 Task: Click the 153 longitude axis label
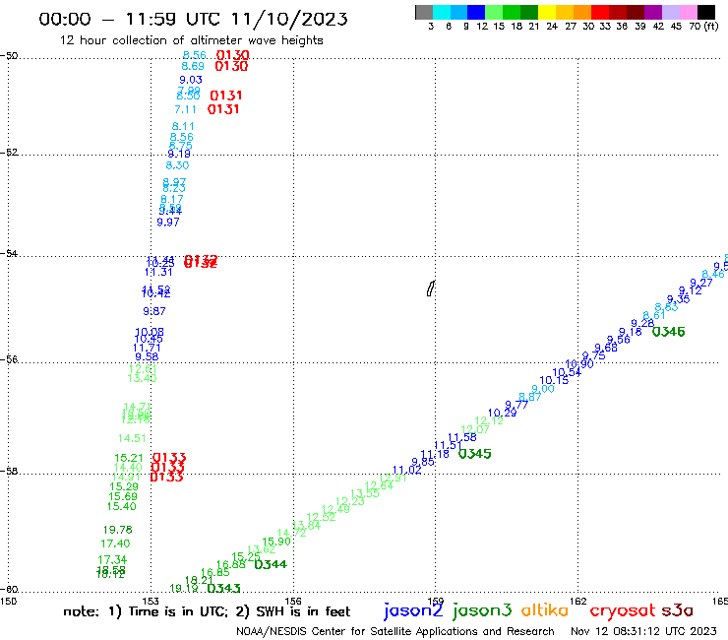click(150, 601)
